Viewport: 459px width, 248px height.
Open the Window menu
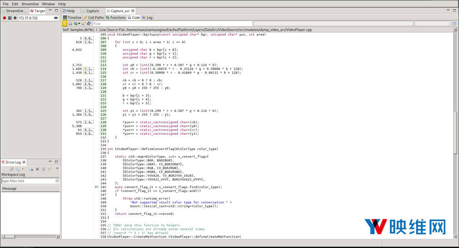(x=48, y=4)
